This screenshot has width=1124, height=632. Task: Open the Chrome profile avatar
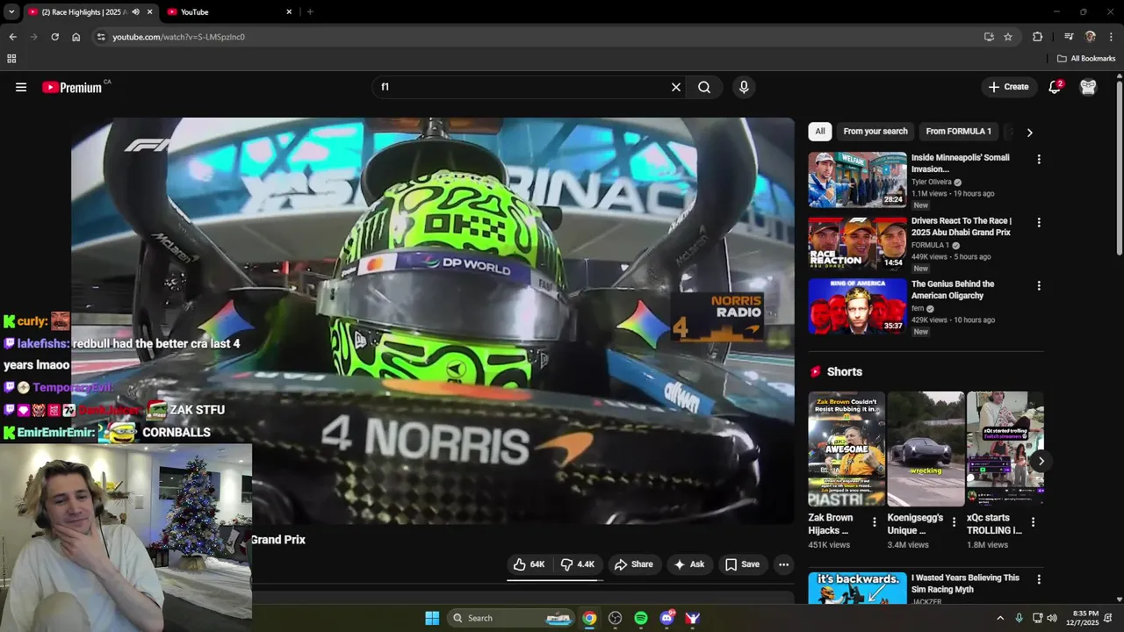pyautogui.click(x=1090, y=37)
